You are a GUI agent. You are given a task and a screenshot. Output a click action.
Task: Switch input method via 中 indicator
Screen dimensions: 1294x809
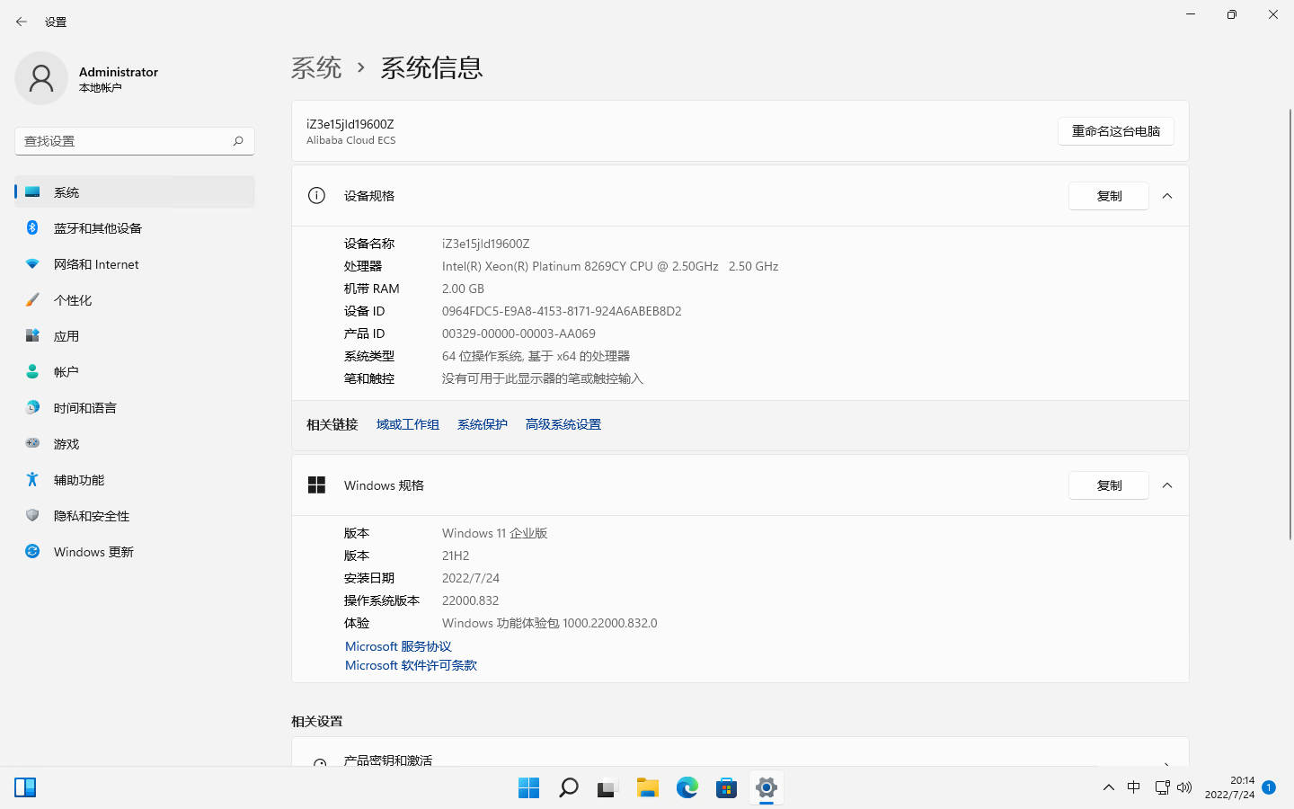(x=1134, y=788)
